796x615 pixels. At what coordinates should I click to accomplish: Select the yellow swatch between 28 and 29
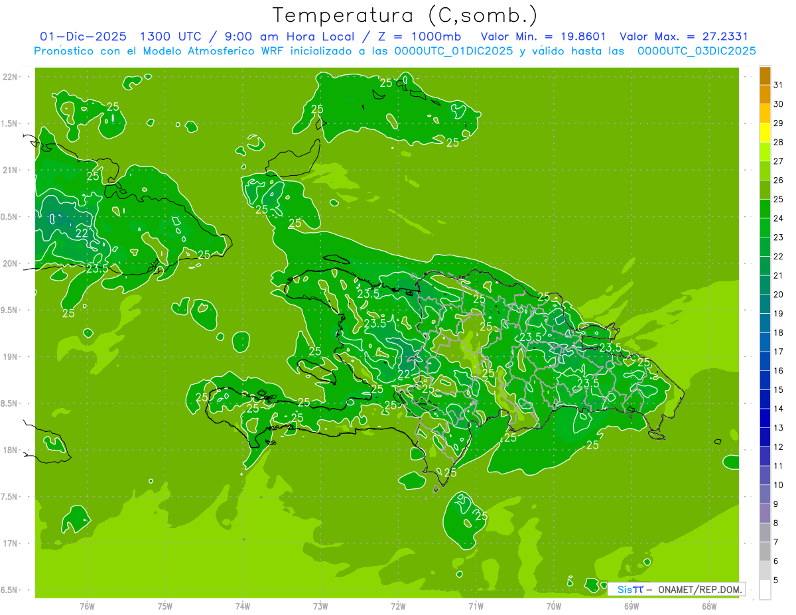765,133
